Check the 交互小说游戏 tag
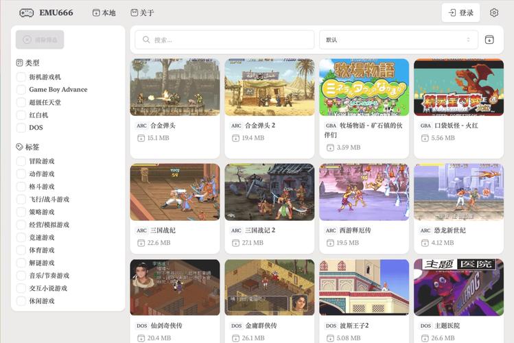The height and width of the screenshot is (343, 514). tap(21, 289)
